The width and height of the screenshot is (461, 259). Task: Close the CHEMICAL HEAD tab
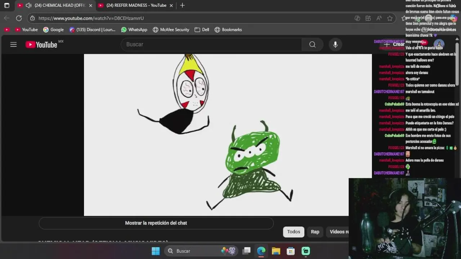90,5
